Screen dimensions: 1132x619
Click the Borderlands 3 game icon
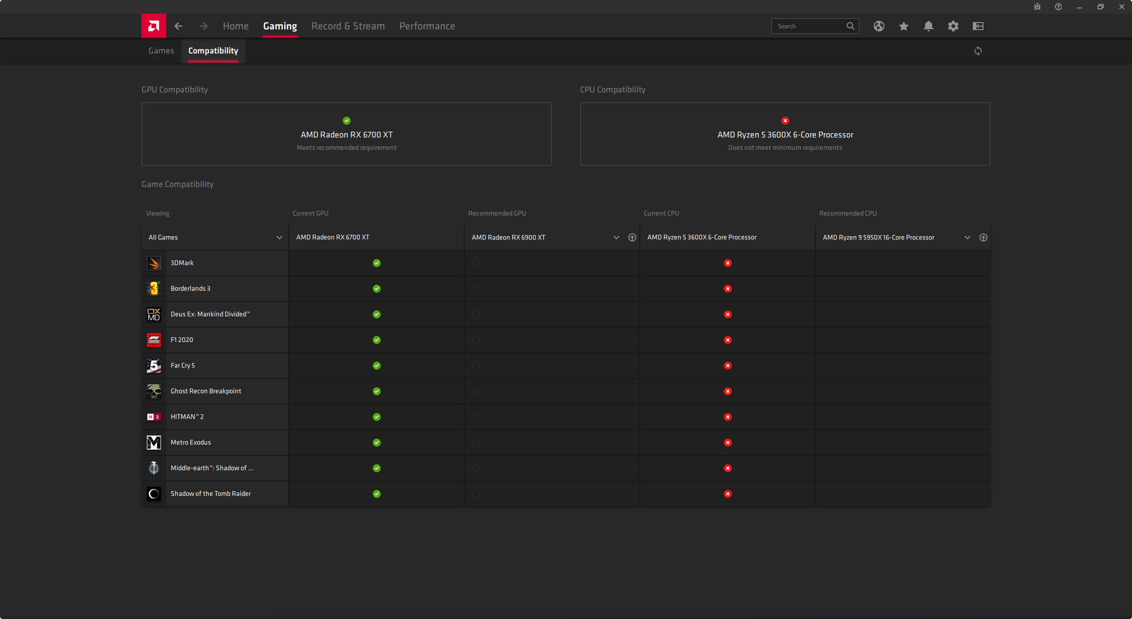(x=154, y=289)
